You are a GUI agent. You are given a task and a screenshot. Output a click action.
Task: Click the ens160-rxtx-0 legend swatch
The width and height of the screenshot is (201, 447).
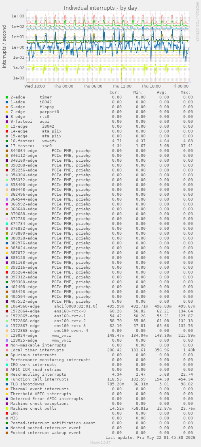tap(7, 311)
